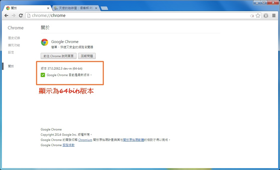Close the 天使的咖啡屋 tab

96,8
